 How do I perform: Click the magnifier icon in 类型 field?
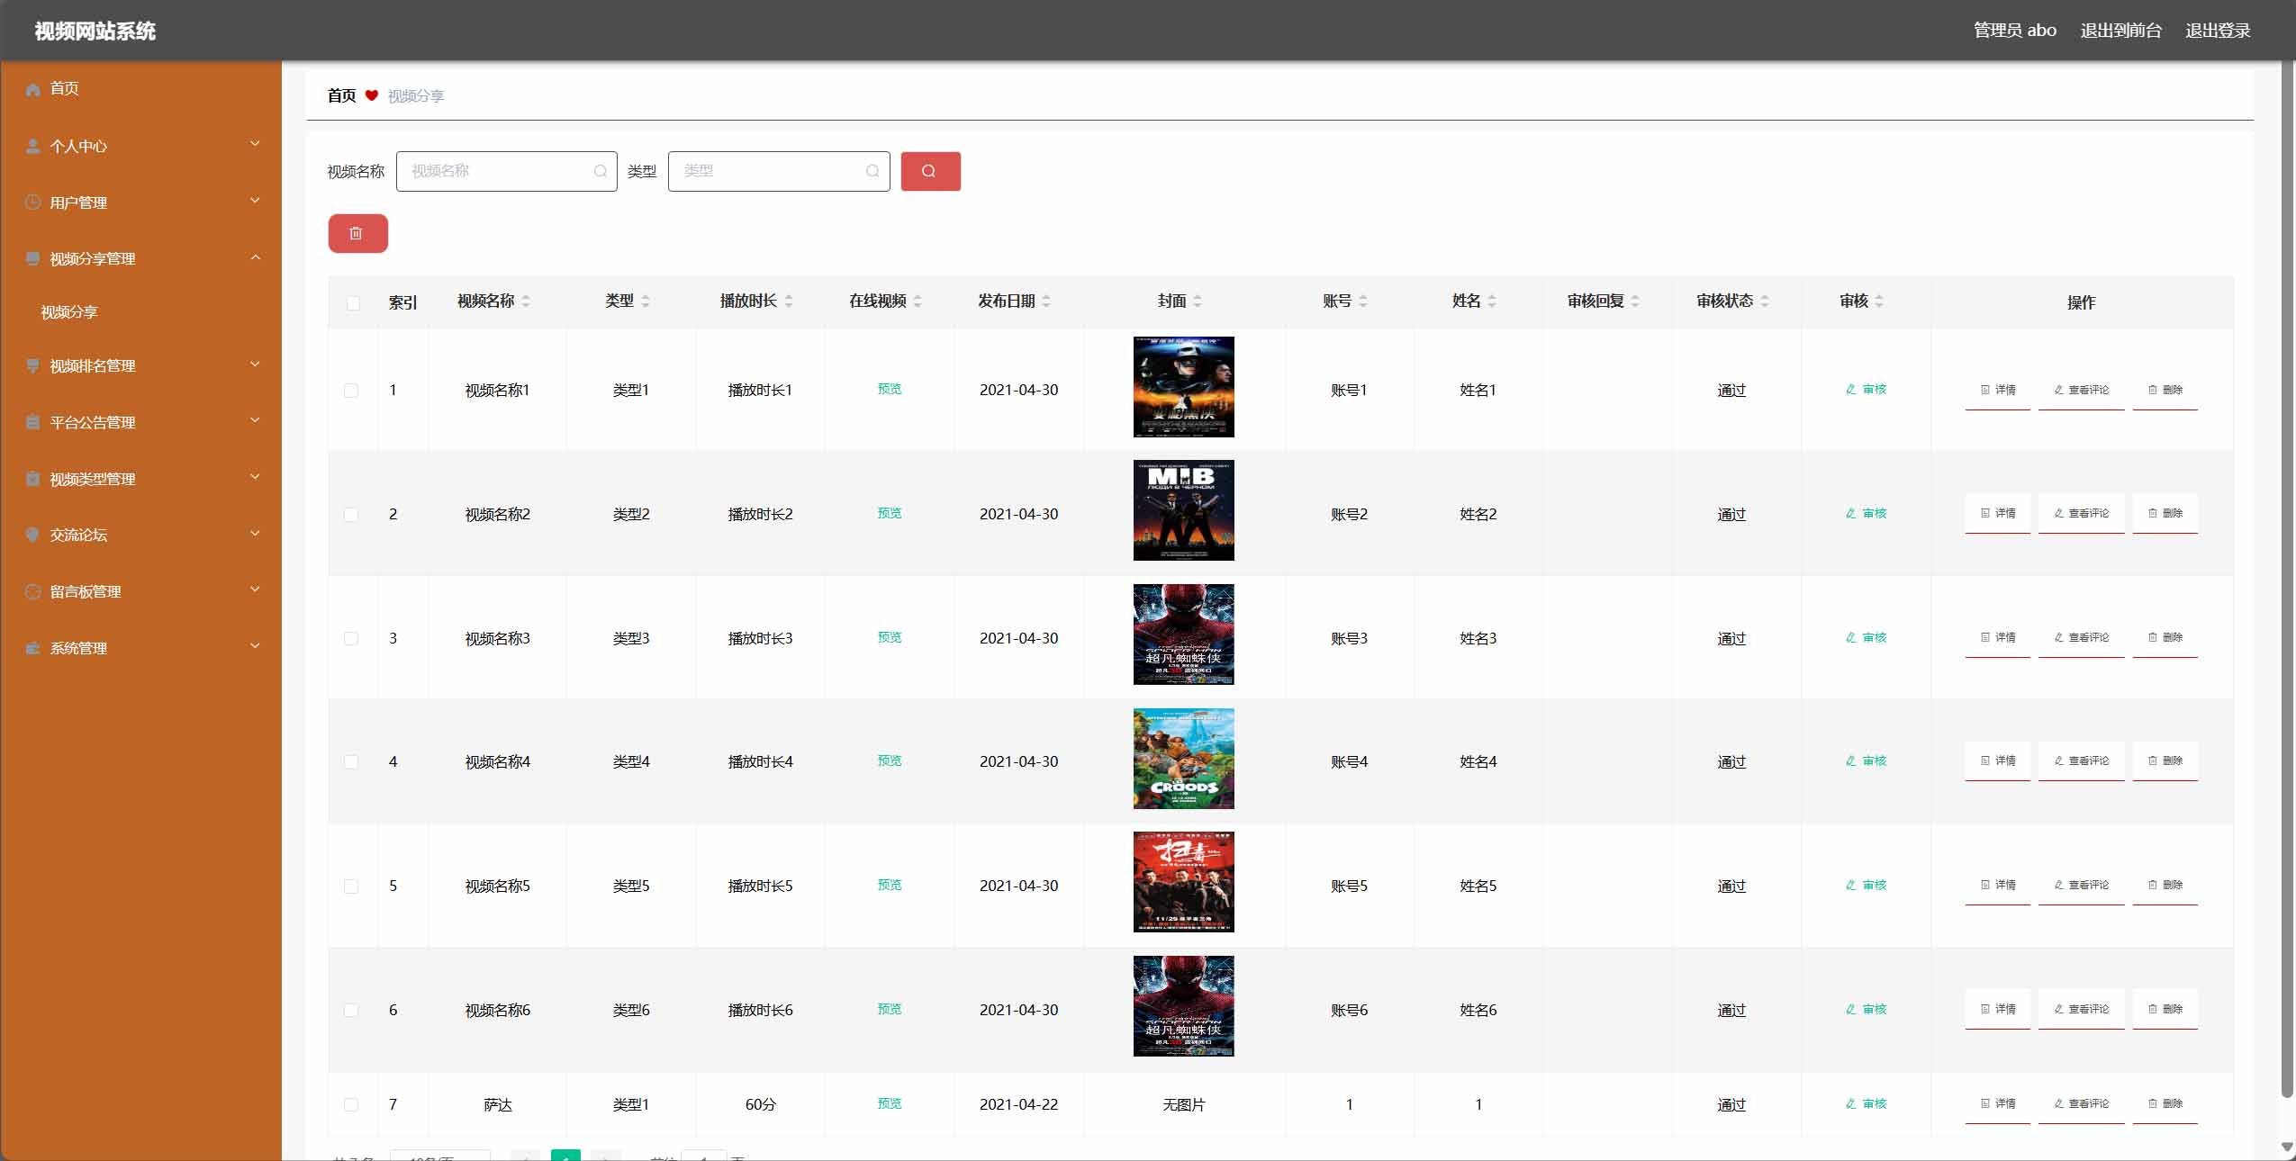(x=872, y=171)
